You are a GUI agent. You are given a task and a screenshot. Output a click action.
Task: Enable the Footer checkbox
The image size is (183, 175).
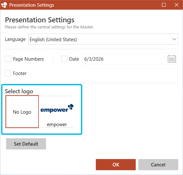[8, 73]
